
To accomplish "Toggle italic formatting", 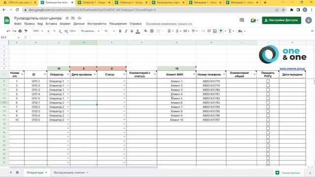I will (x=126, y=31).
